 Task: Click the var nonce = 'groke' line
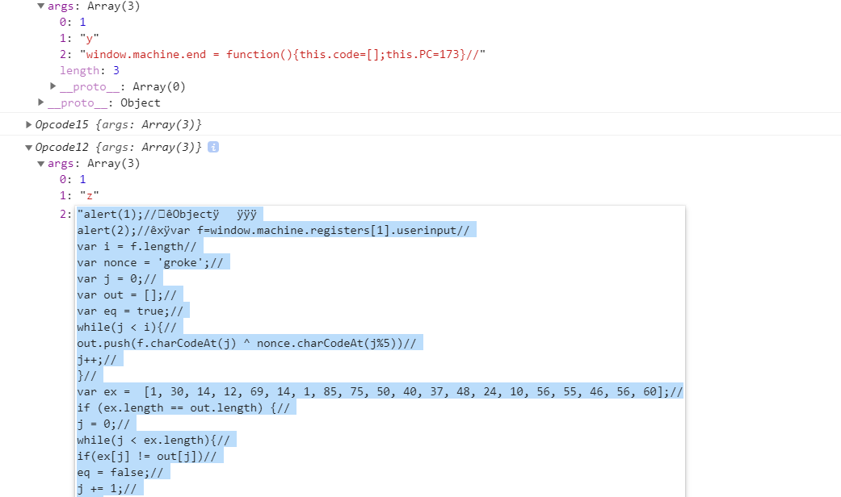(x=153, y=262)
